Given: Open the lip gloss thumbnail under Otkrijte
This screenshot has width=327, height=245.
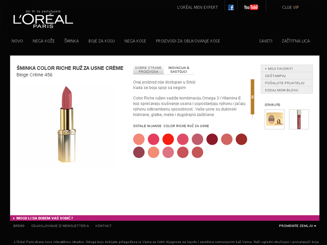Looking at the screenshot, I should click(299, 119).
